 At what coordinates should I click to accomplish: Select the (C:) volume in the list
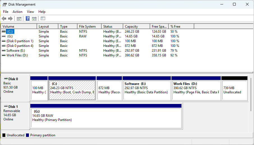pyautogui.click(x=10, y=32)
